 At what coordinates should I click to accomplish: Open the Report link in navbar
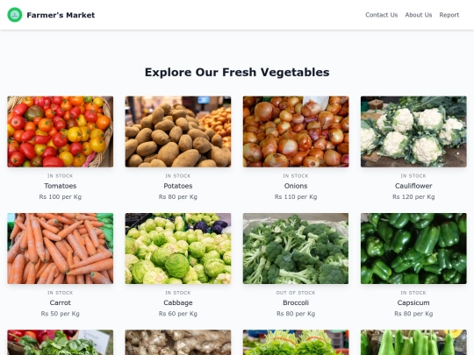(449, 15)
